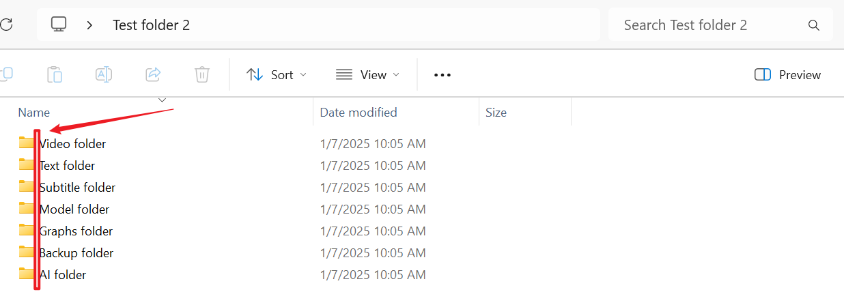Toggle the Preview pane
Screen dimensions: 844x305
(787, 75)
